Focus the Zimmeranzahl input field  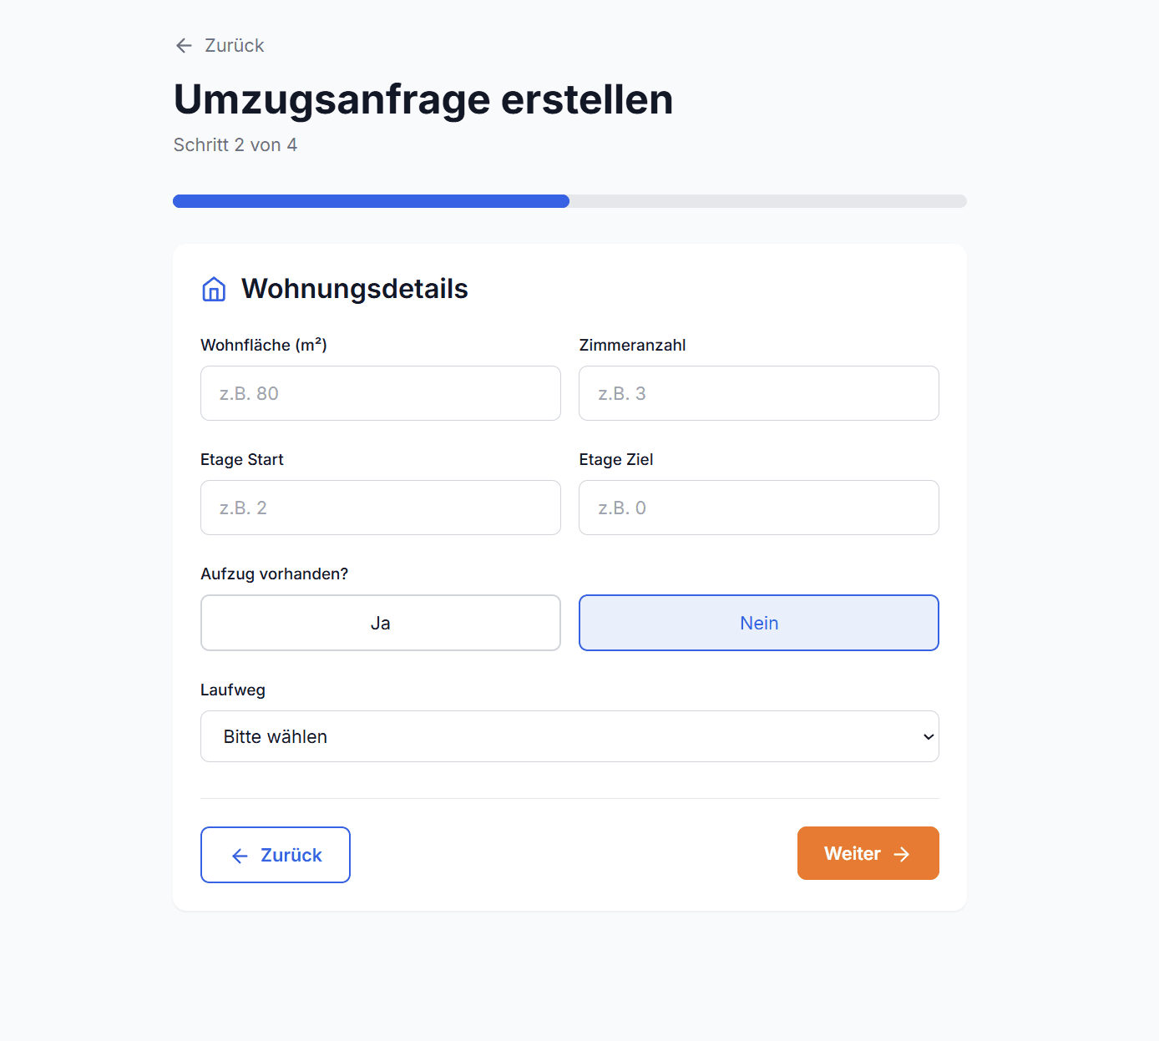(x=758, y=393)
